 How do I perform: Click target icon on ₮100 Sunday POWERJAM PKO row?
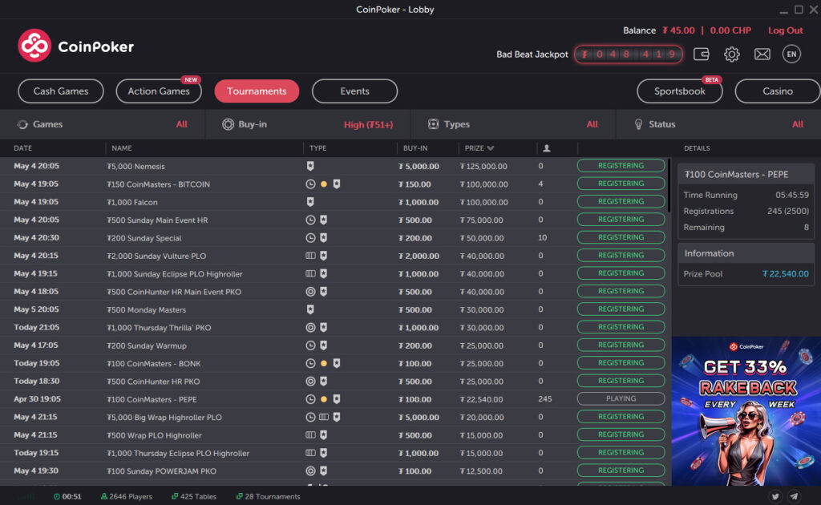[310, 471]
